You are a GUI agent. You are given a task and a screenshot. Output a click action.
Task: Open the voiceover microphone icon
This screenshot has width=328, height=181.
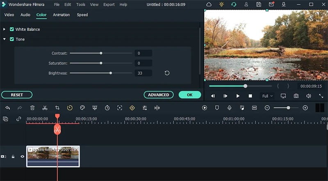pos(230,107)
